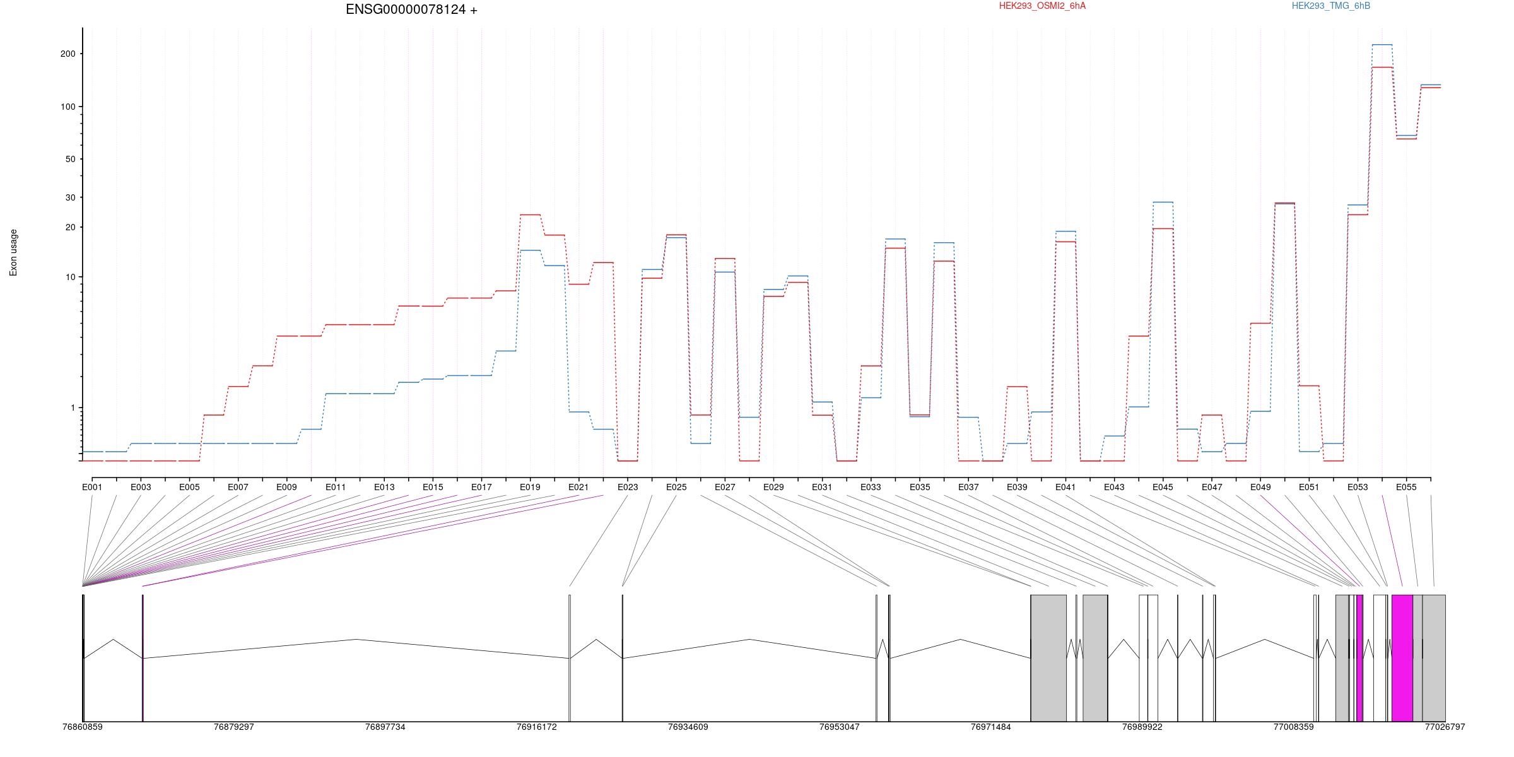Select exon label E023

[x=628, y=487]
